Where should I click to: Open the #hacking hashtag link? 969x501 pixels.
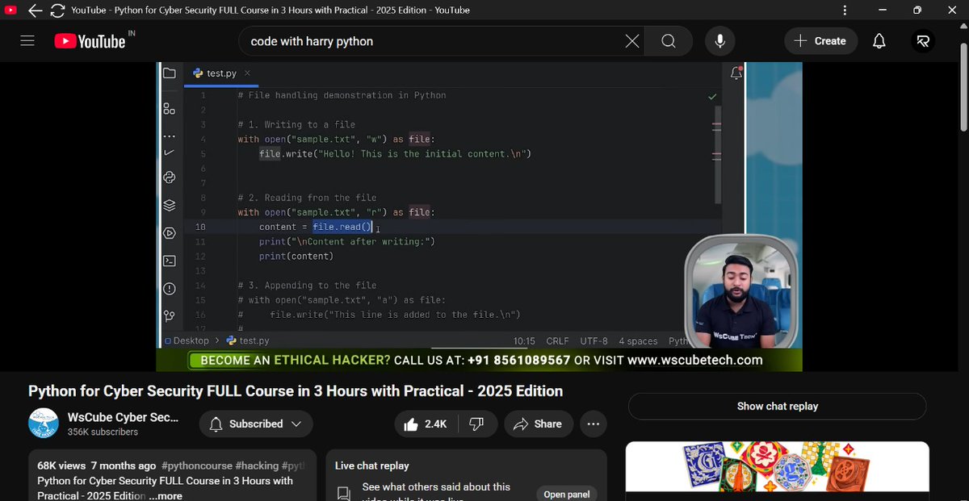click(258, 466)
